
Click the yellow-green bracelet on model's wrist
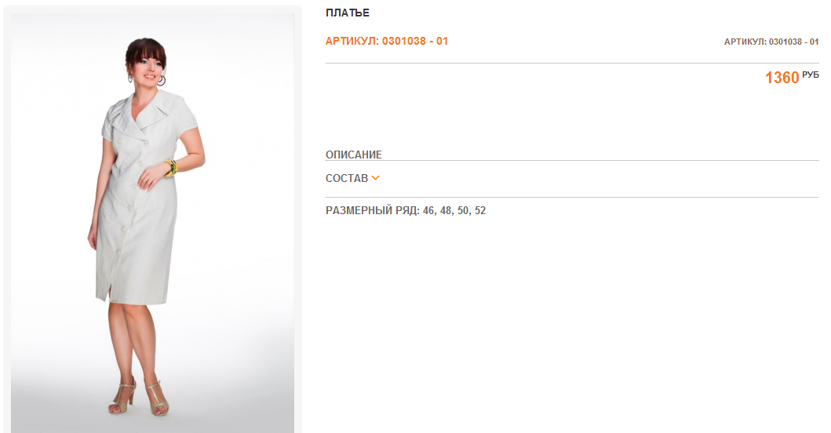pos(170,168)
